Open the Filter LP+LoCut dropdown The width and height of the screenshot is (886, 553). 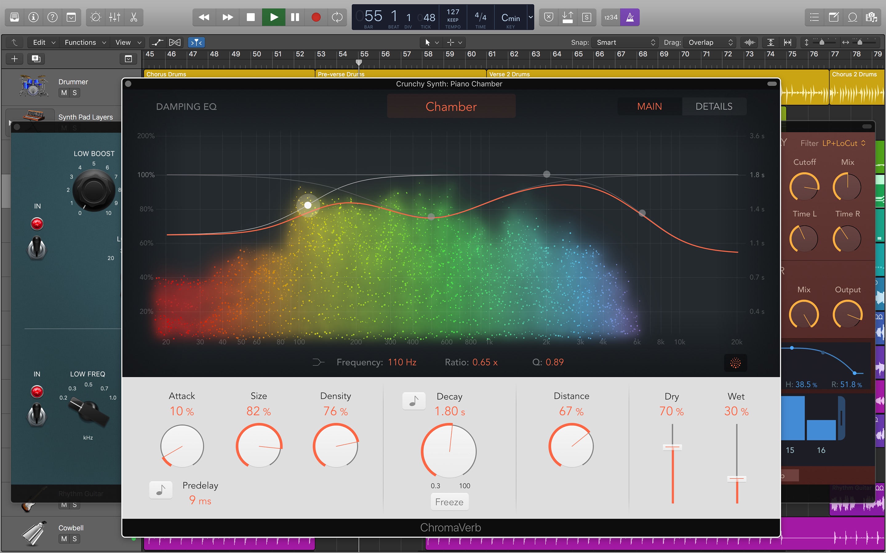pyautogui.click(x=844, y=143)
